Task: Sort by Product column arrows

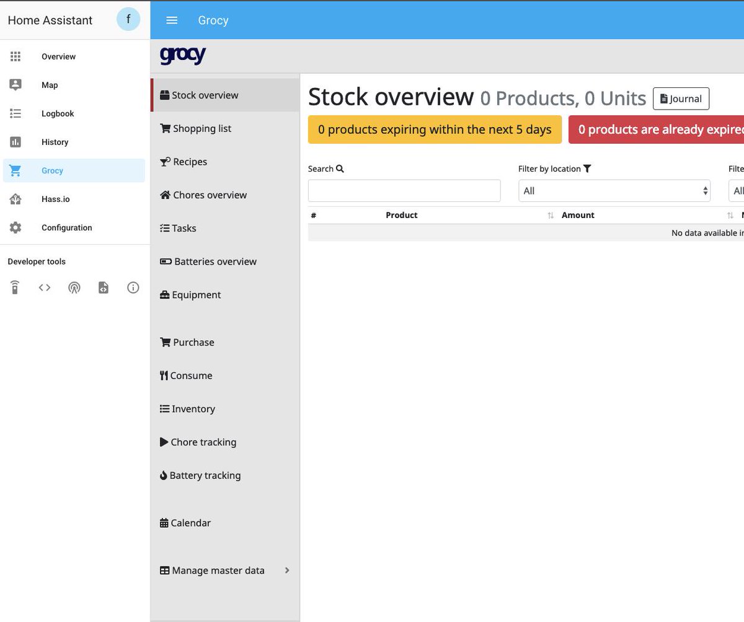Action: pyautogui.click(x=551, y=216)
